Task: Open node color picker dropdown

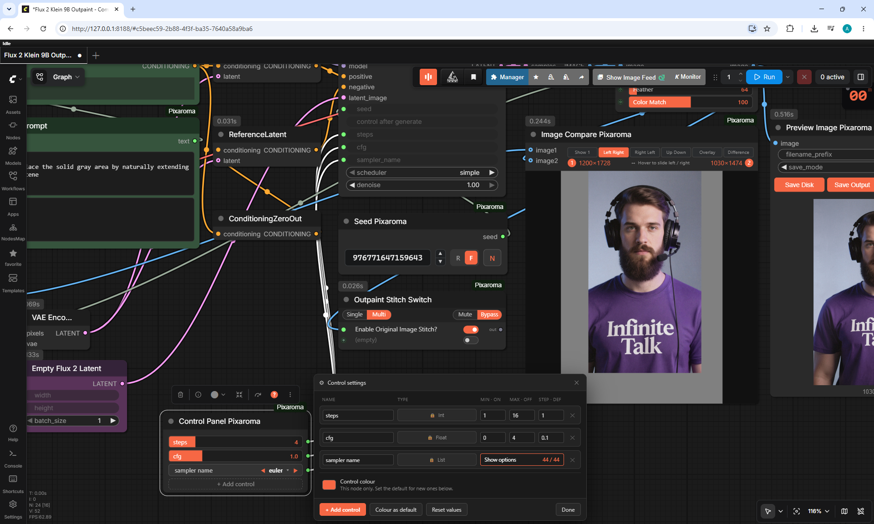Action: pyautogui.click(x=218, y=395)
